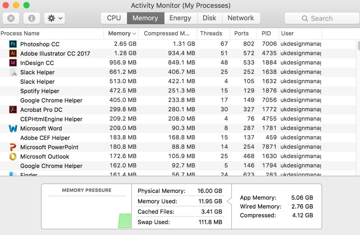Open the gear settings menu
Screen dimensions: 360x235
[x=54, y=18]
